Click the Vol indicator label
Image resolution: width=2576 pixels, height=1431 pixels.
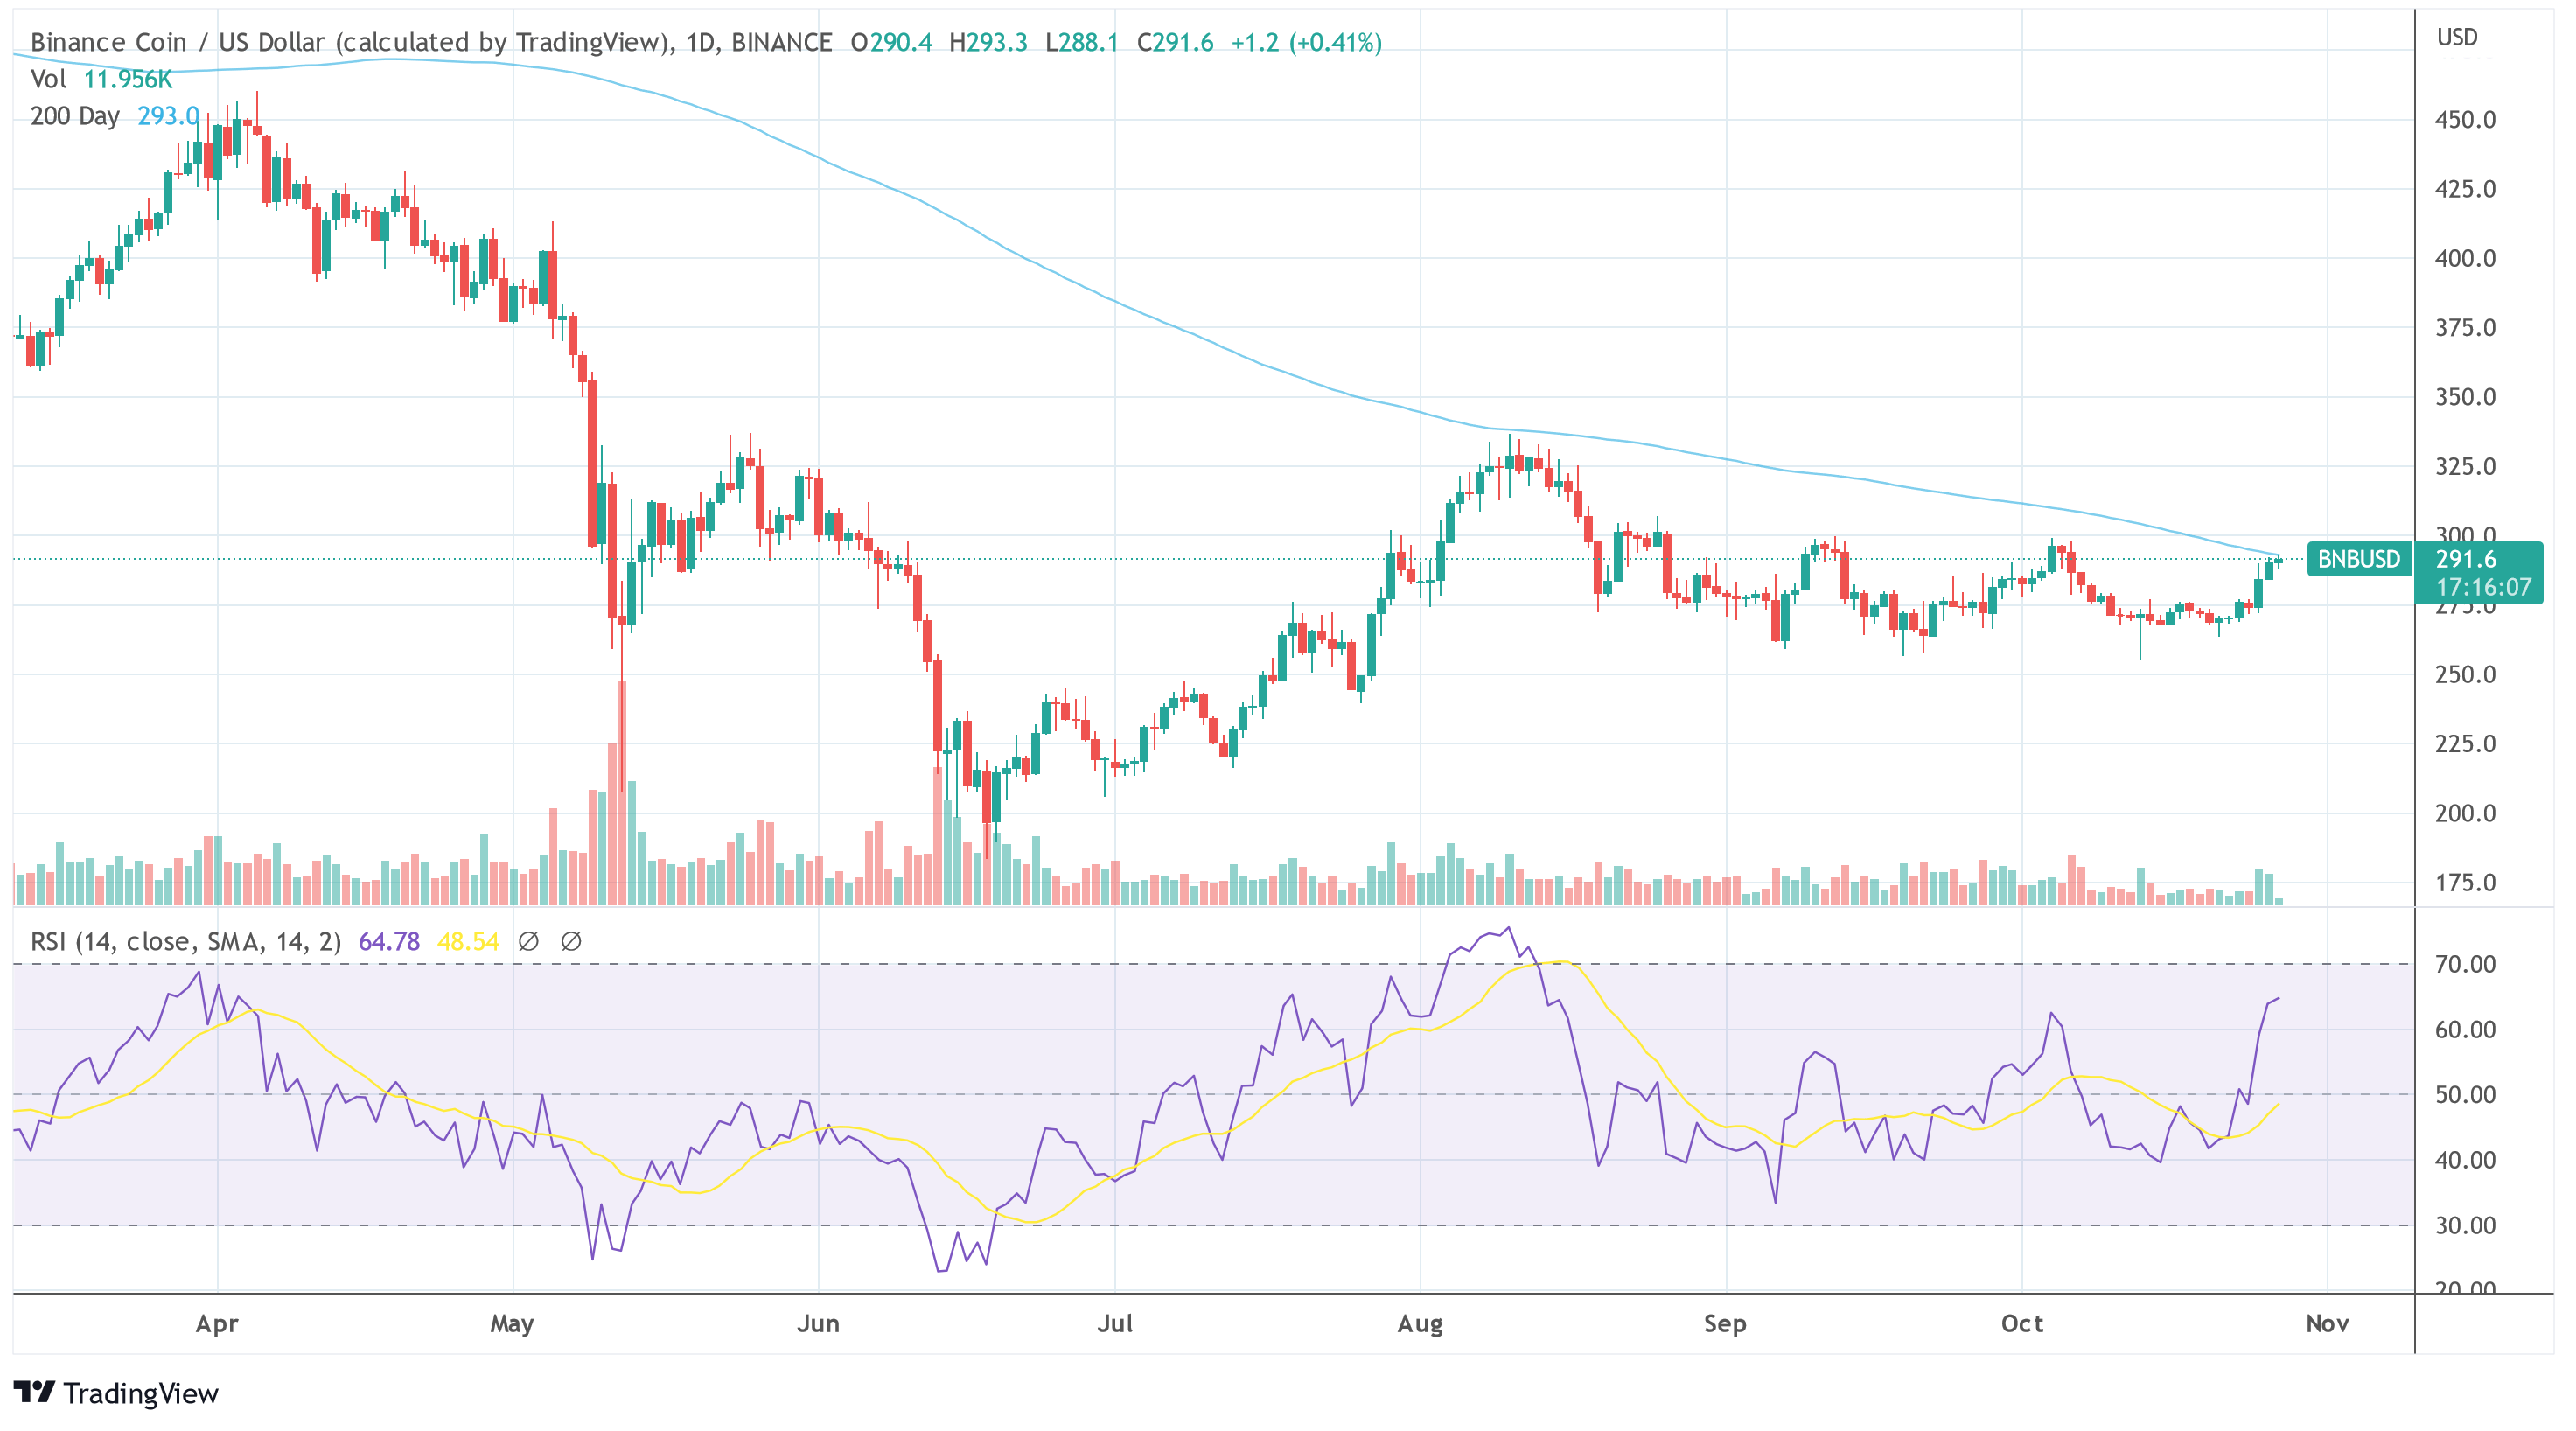coord(48,79)
